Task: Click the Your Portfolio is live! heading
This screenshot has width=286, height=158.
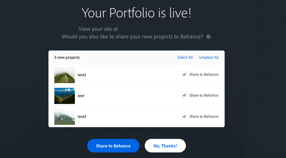Action: [x=136, y=13]
